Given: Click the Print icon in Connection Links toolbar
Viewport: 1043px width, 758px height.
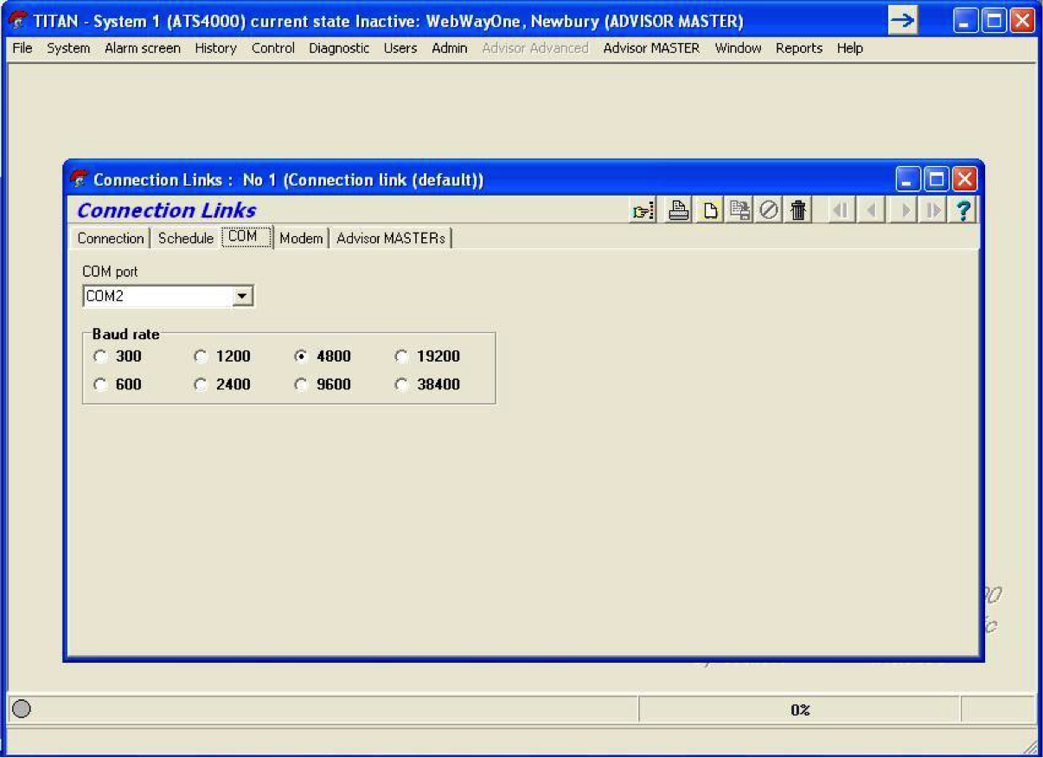Looking at the screenshot, I should [x=679, y=210].
